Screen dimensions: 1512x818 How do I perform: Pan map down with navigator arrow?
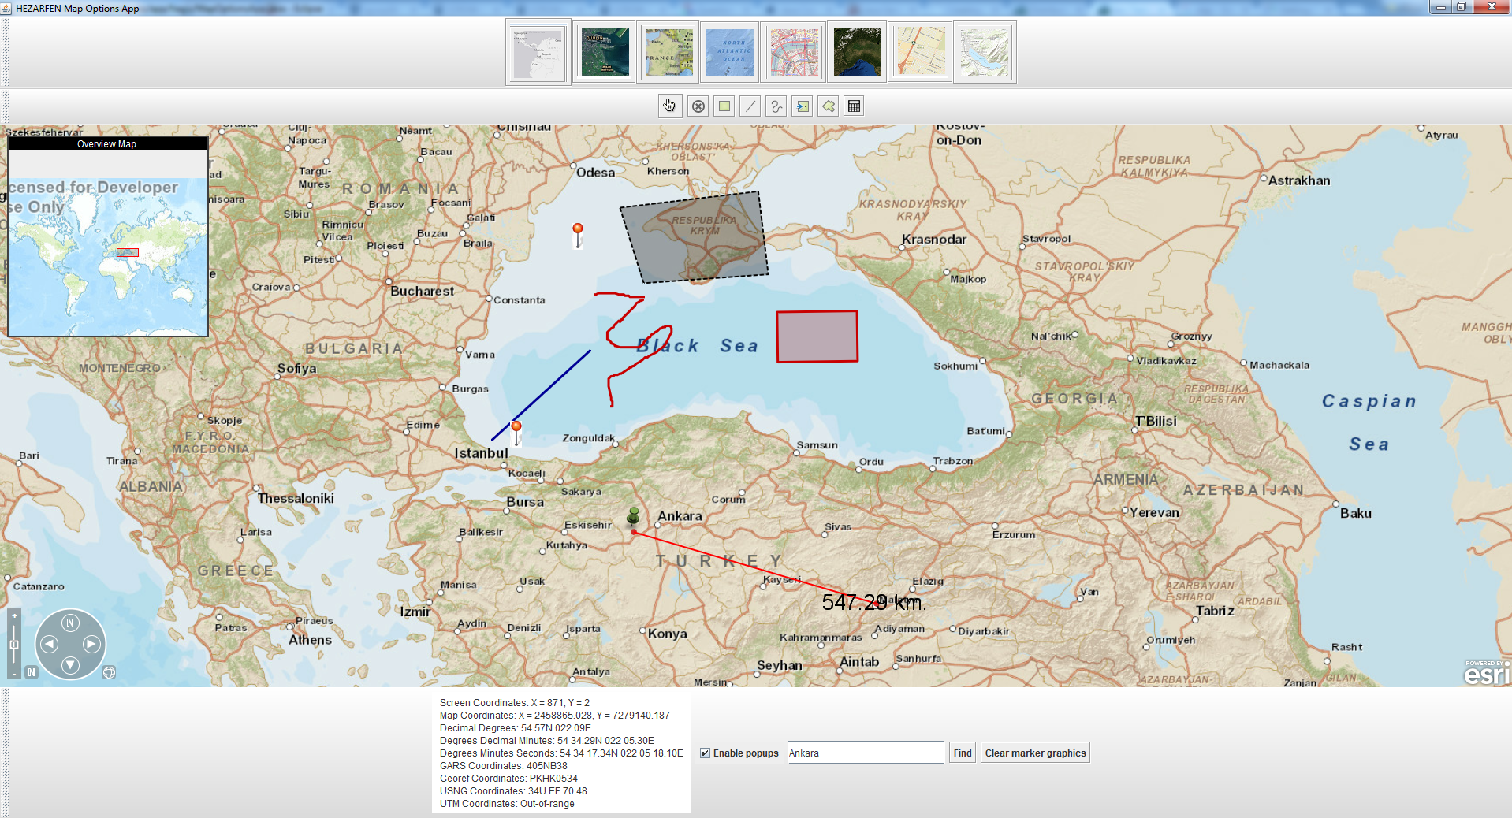coord(70,665)
